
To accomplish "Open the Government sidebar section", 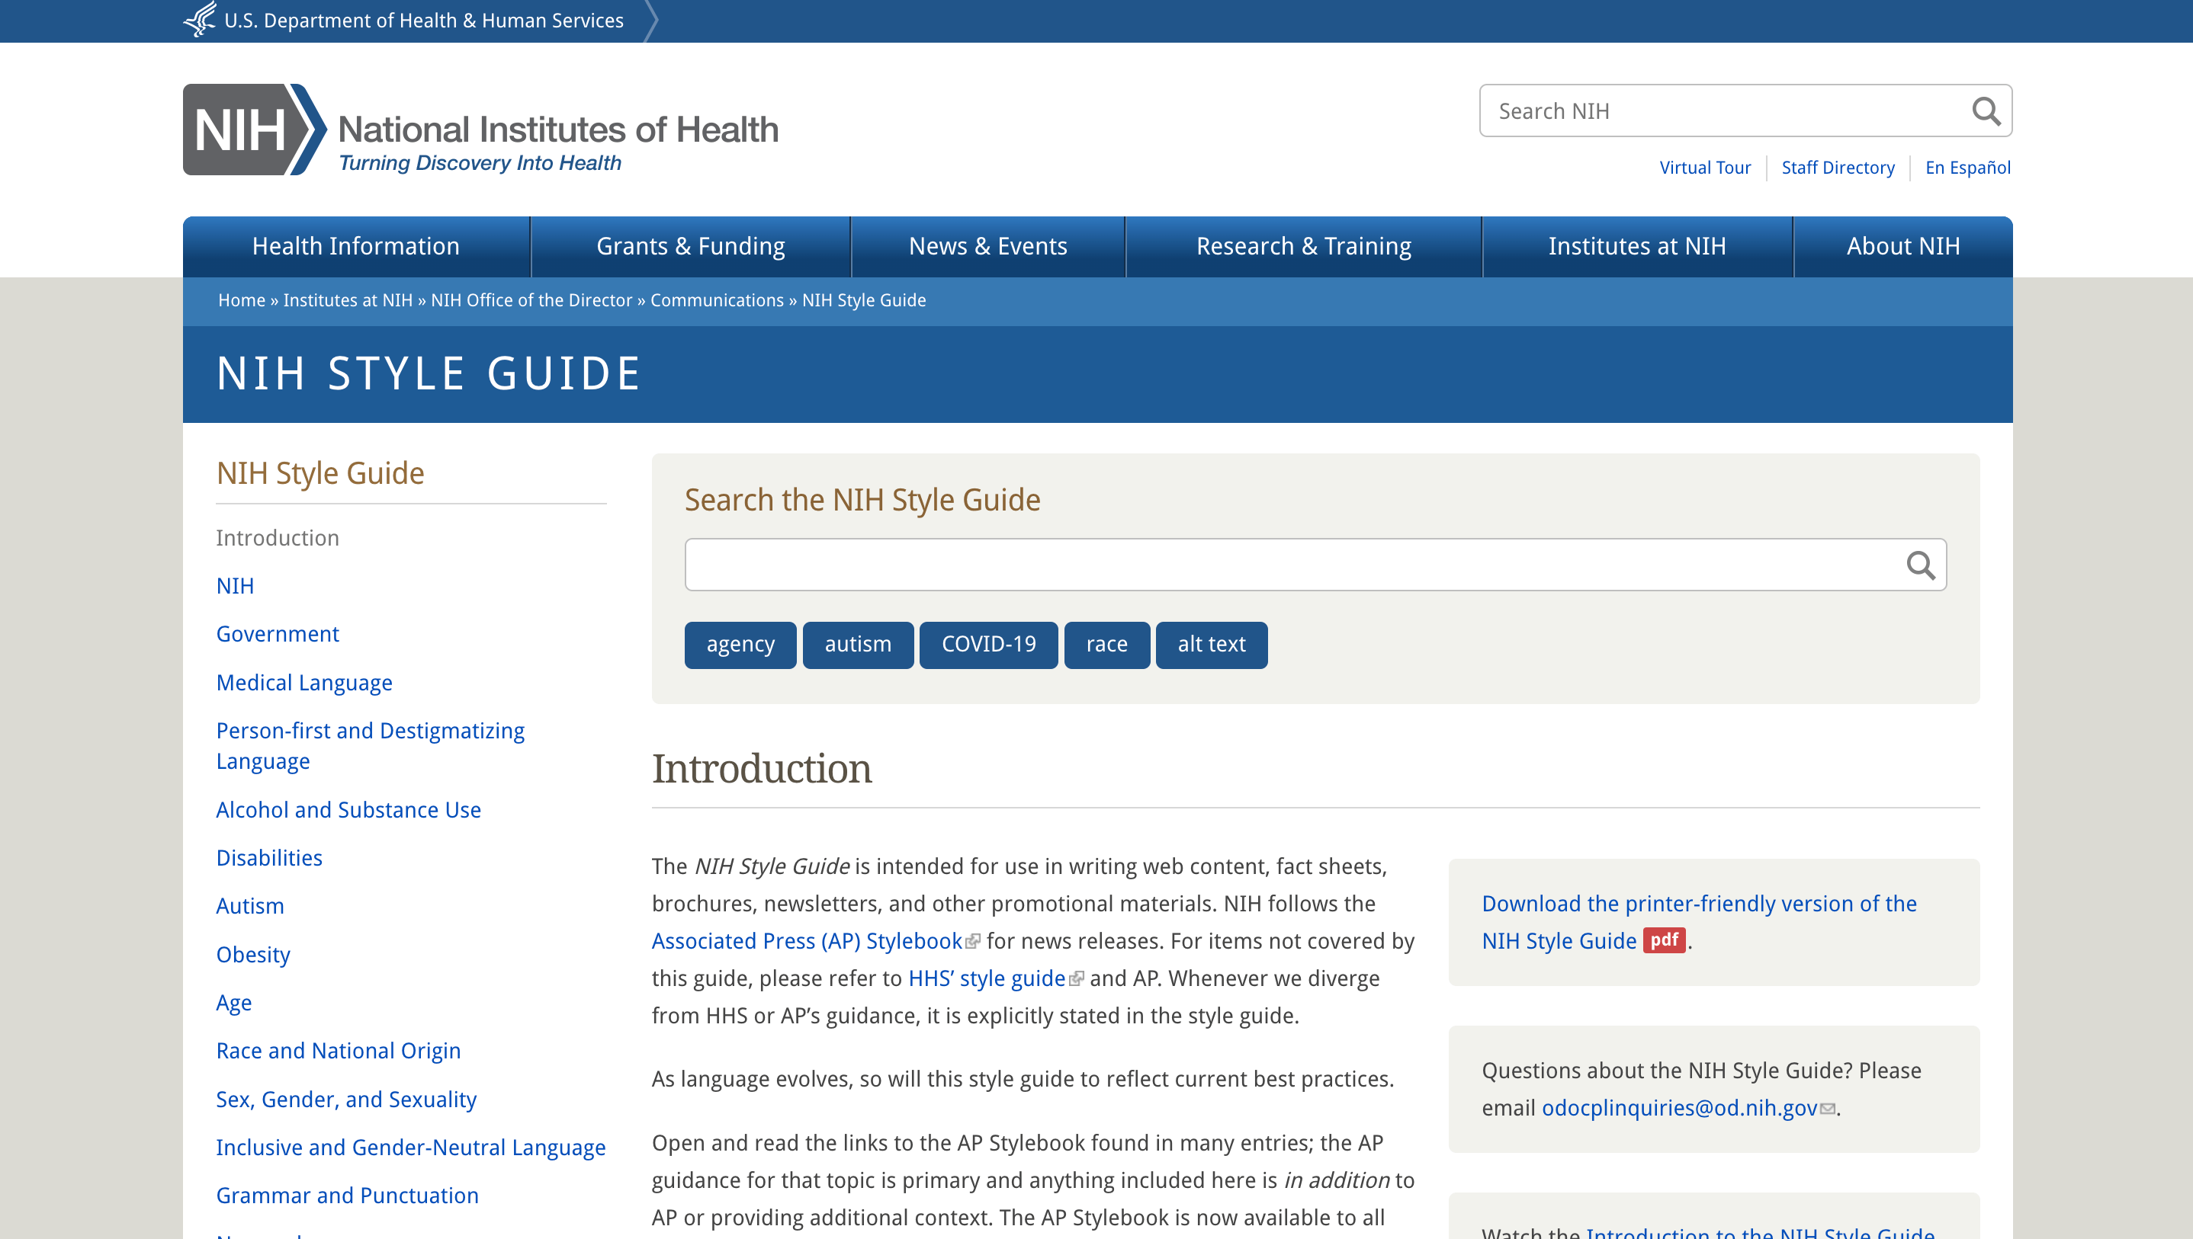I will (278, 634).
